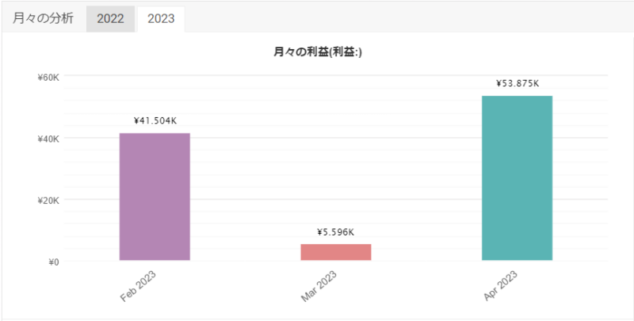This screenshot has width=634, height=321.
Task: Click the ¥20K y-axis label
Action: 48,201
